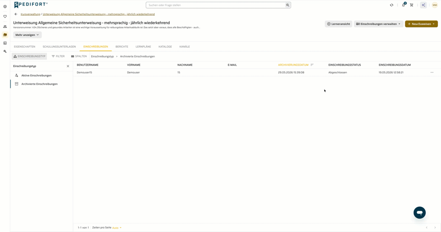
Task: Go to the previous page arrow
Action: 427,228
